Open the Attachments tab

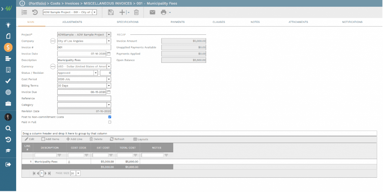298,22
